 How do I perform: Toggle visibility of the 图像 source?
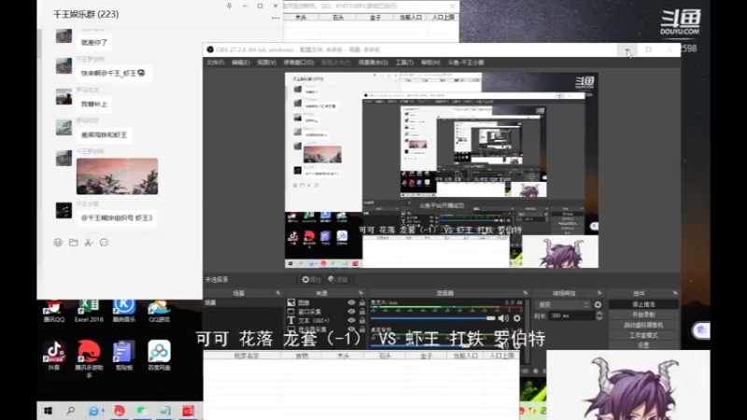tap(351, 302)
